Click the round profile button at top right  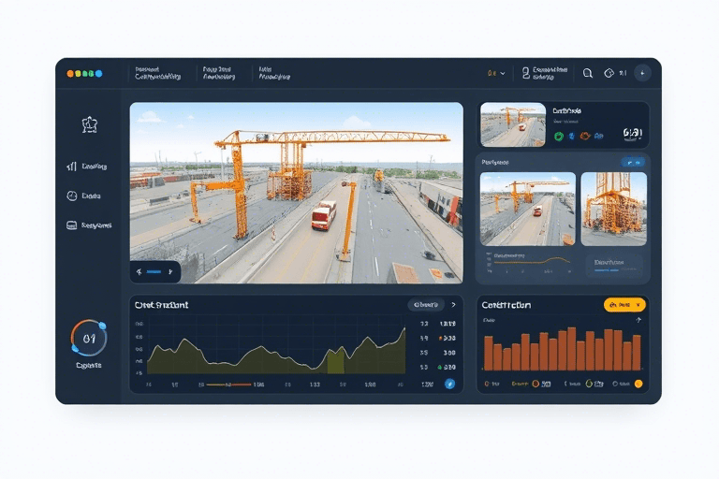pos(642,73)
